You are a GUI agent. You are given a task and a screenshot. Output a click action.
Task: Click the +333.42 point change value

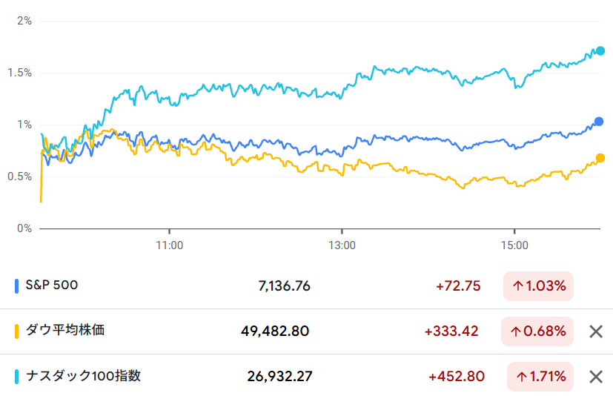click(x=451, y=331)
